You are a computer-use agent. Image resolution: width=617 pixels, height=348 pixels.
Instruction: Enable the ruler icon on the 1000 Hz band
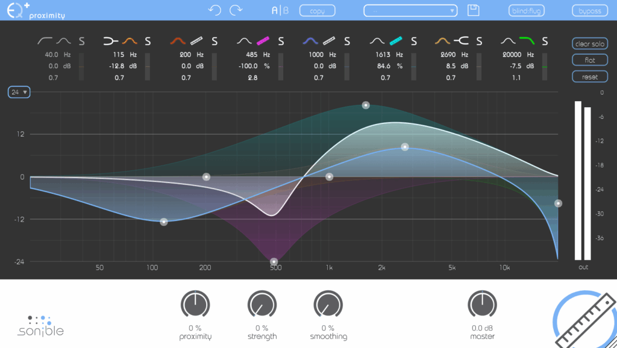coord(329,40)
